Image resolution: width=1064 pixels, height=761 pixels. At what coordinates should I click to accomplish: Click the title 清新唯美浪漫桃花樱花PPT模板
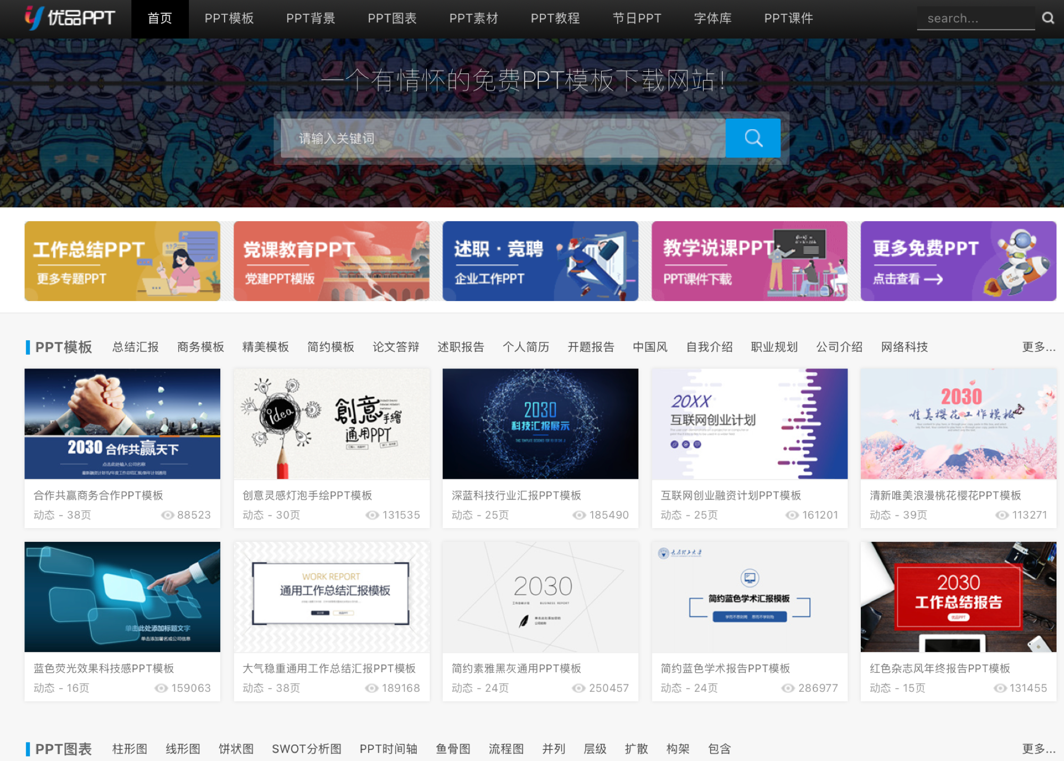[945, 496]
